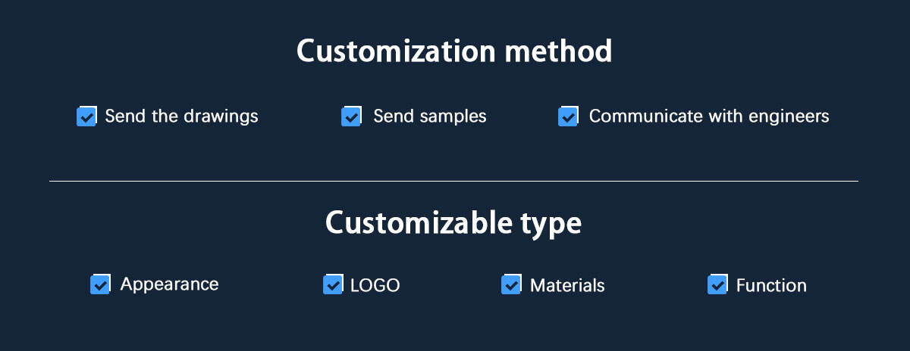Click the 'Materials' label text
This screenshot has height=351, width=910.
click(x=567, y=285)
